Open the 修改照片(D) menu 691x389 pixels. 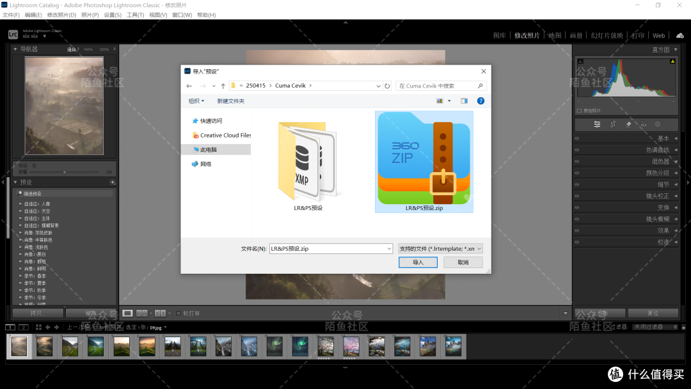61,15
